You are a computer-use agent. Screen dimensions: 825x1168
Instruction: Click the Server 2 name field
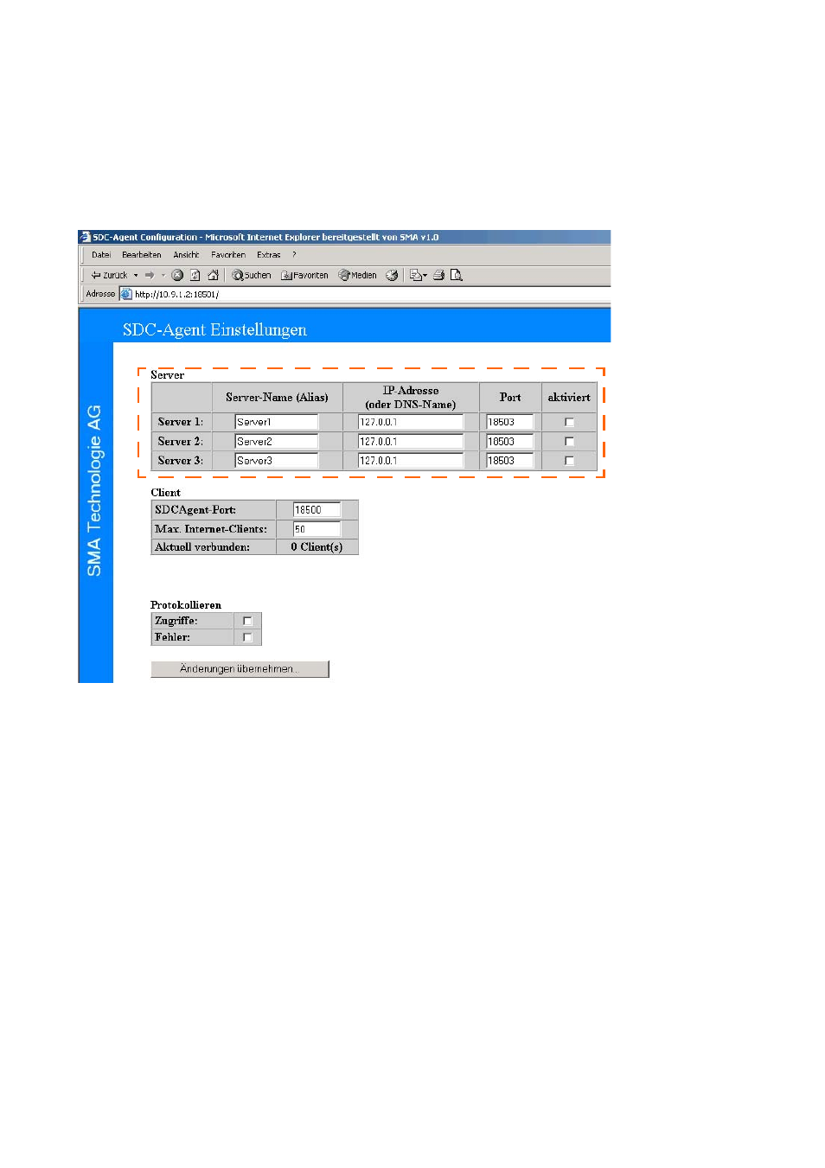(277, 441)
